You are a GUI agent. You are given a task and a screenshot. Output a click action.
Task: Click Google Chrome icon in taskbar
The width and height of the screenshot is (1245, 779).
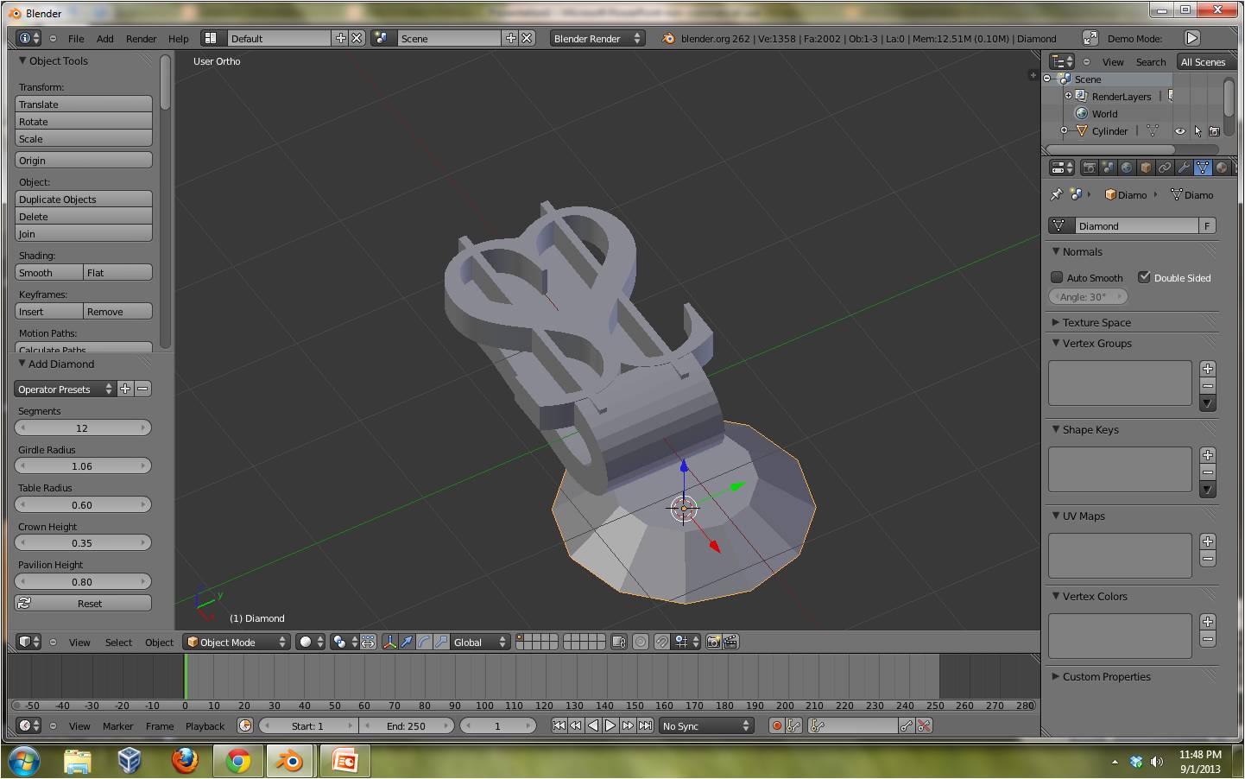238,760
